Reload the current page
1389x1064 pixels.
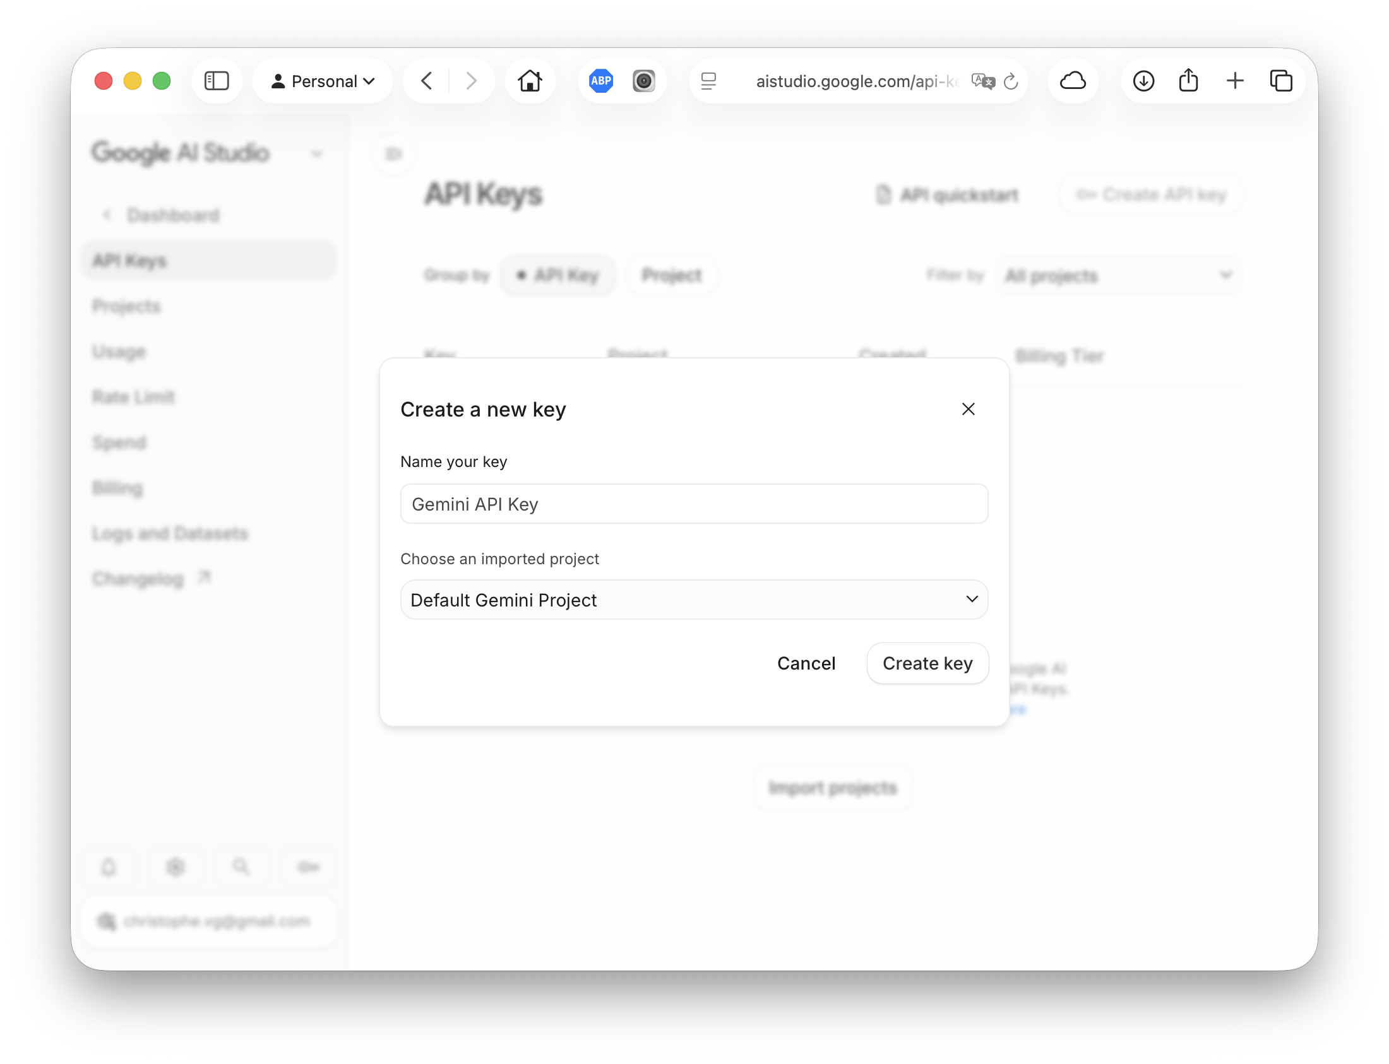pos(1011,81)
